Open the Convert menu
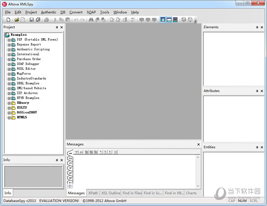This screenshot has width=267, height=206. coord(76,12)
